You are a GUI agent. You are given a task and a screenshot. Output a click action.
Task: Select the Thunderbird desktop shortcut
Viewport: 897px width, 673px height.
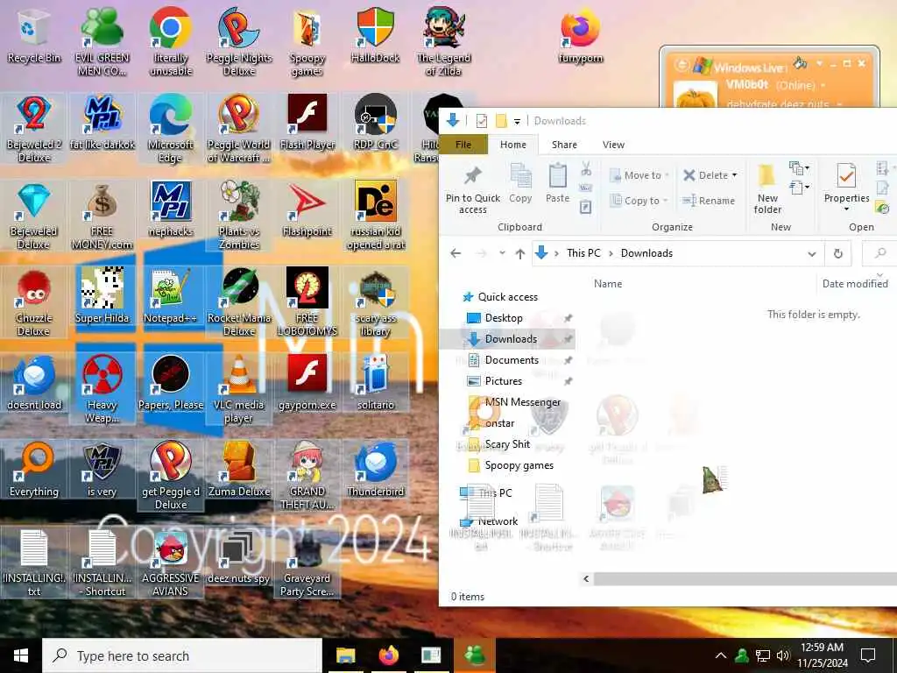[375, 470]
